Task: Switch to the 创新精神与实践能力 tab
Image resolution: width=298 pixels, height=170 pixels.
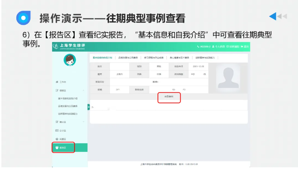Action: tap(205, 58)
